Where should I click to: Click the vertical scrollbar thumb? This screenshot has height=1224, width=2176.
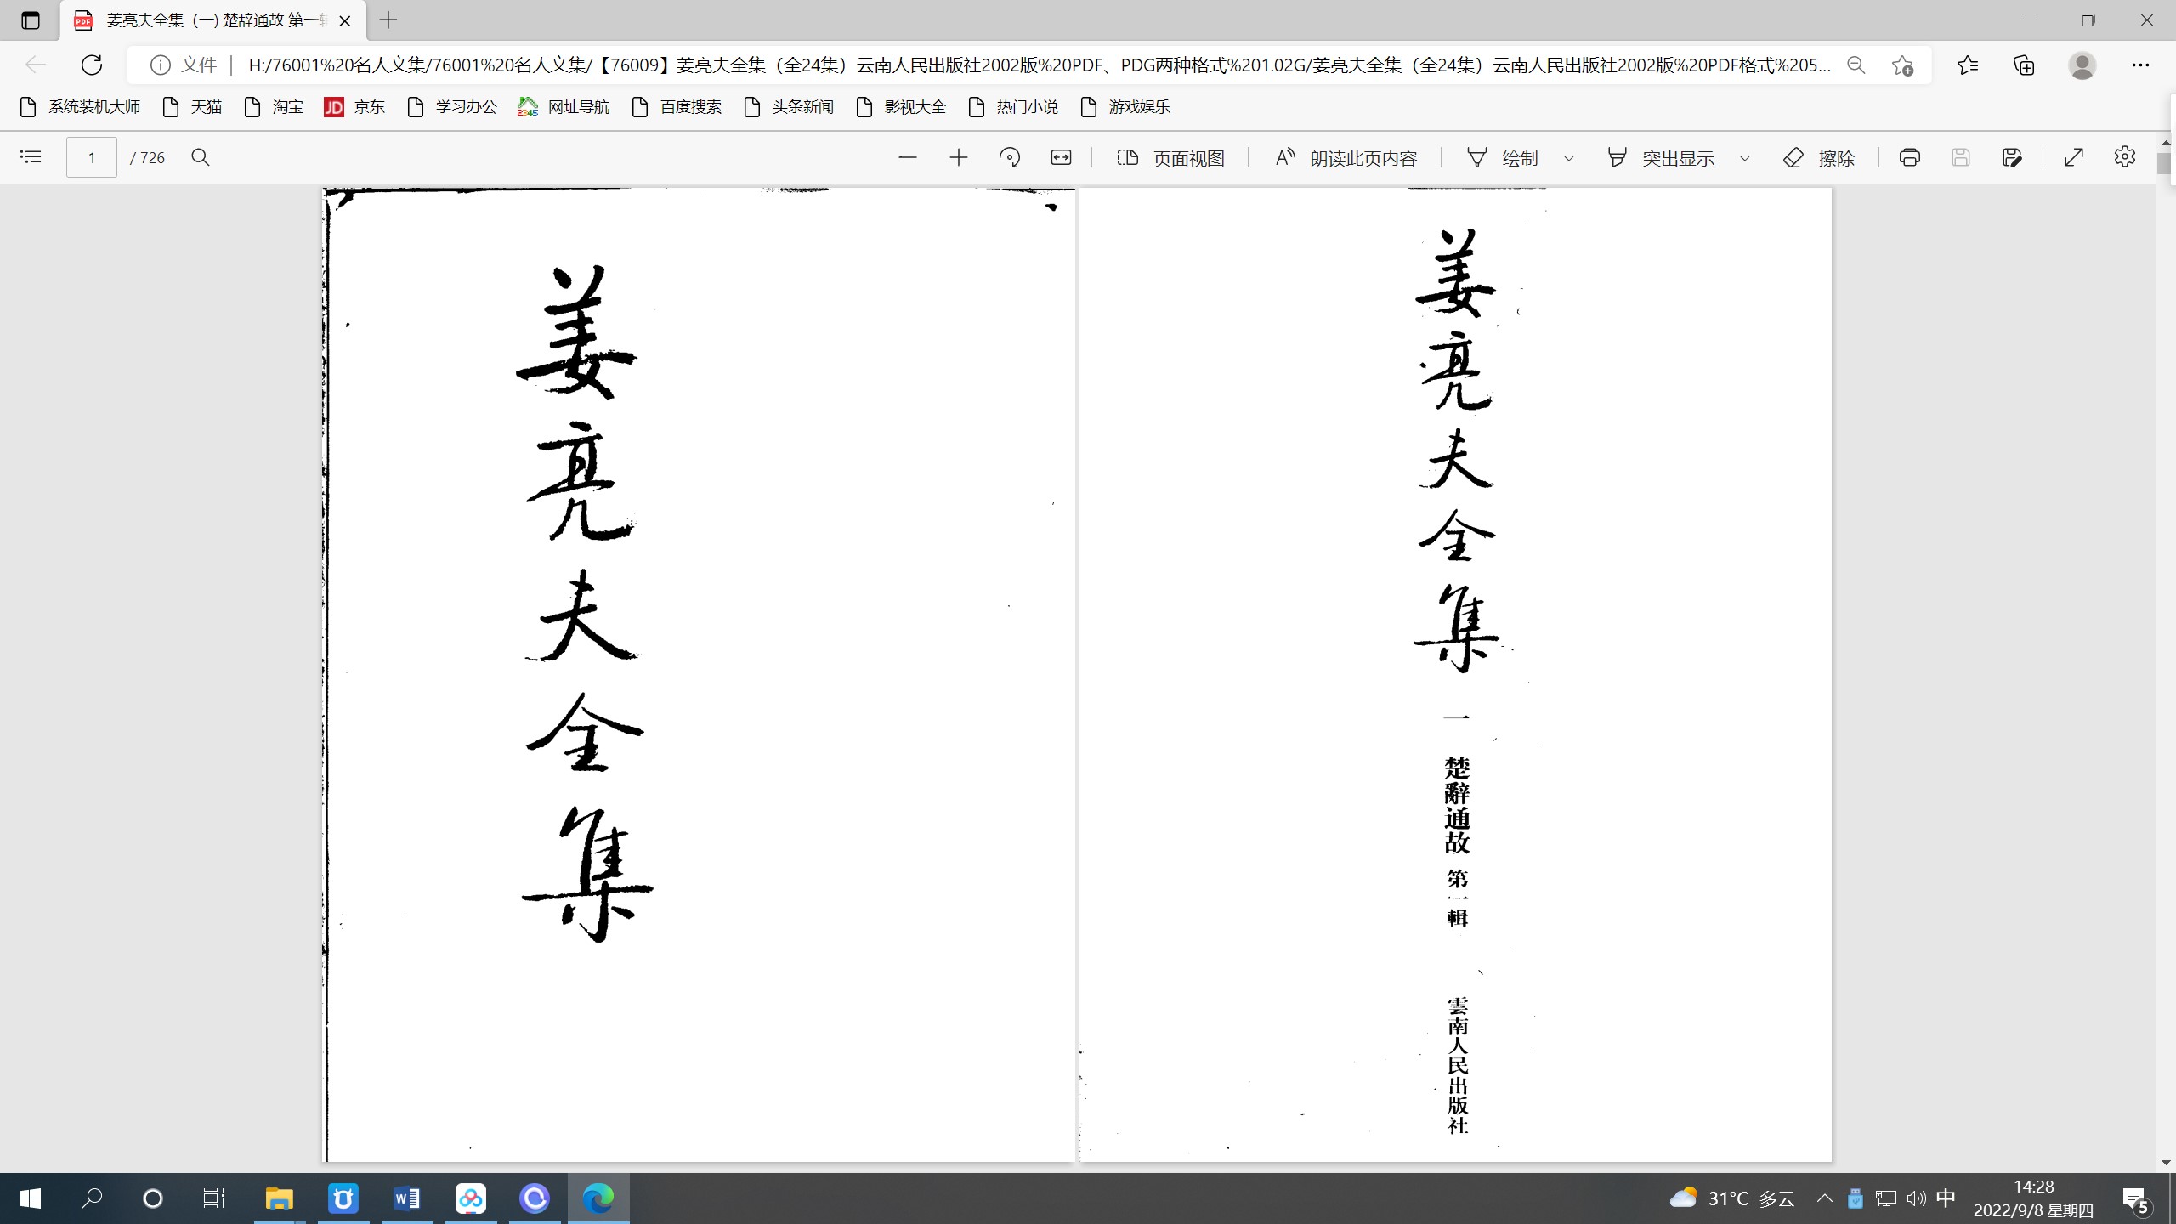tap(2165, 163)
